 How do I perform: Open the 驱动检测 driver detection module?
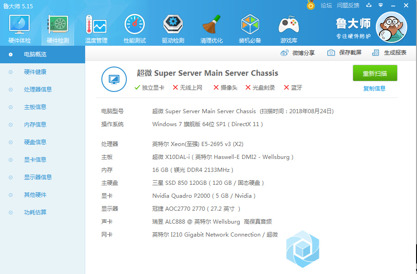point(173,29)
